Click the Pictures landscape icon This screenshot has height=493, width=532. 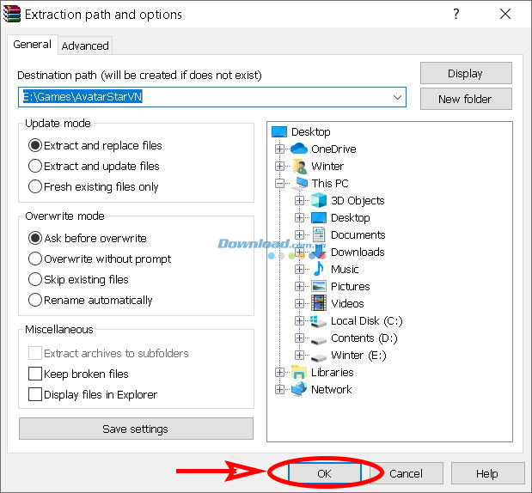[x=319, y=286]
